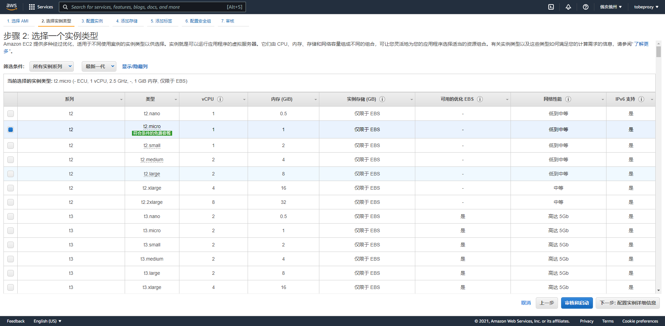The width and height of the screenshot is (665, 326).
Task: Show info for the IPv6 support column
Action: point(641,99)
